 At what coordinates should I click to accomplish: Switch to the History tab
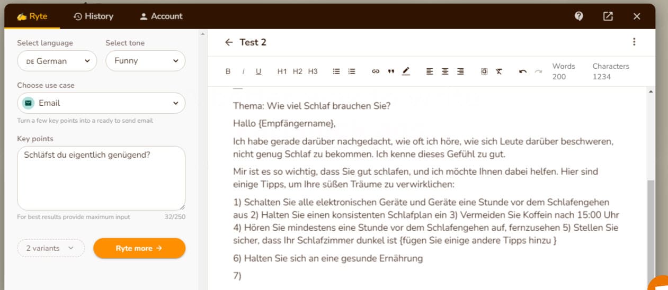94,16
